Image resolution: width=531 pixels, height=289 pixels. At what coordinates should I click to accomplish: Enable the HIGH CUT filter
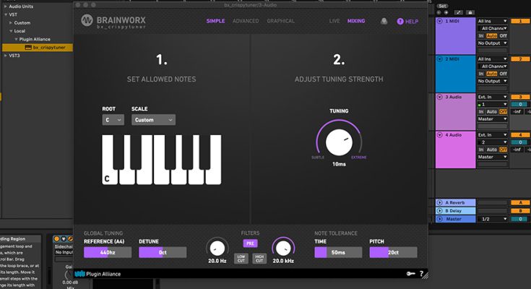click(259, 257)
